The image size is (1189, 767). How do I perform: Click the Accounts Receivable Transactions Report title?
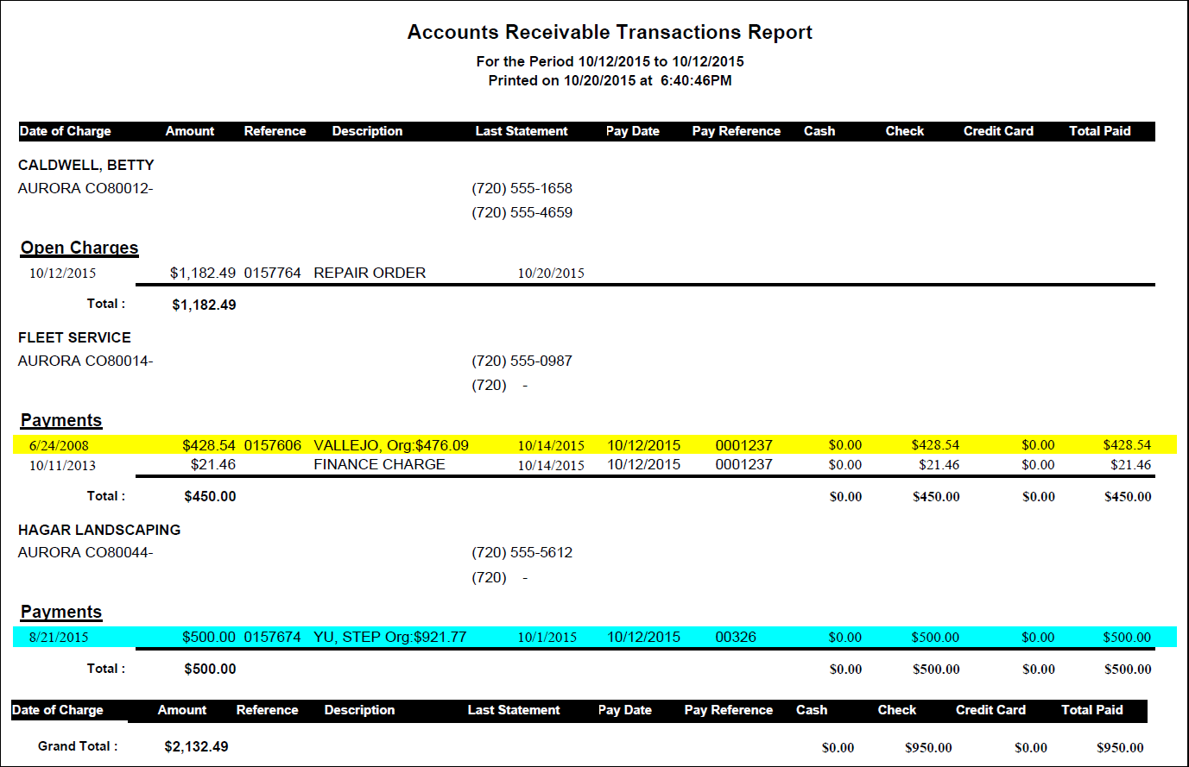(610, 33)
